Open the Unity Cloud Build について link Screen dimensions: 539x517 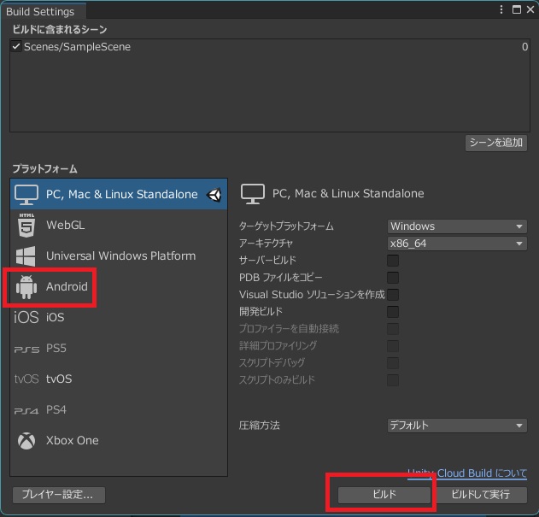pos(467,473)
